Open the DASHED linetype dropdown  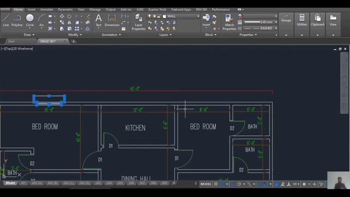(x=276, y=28)
